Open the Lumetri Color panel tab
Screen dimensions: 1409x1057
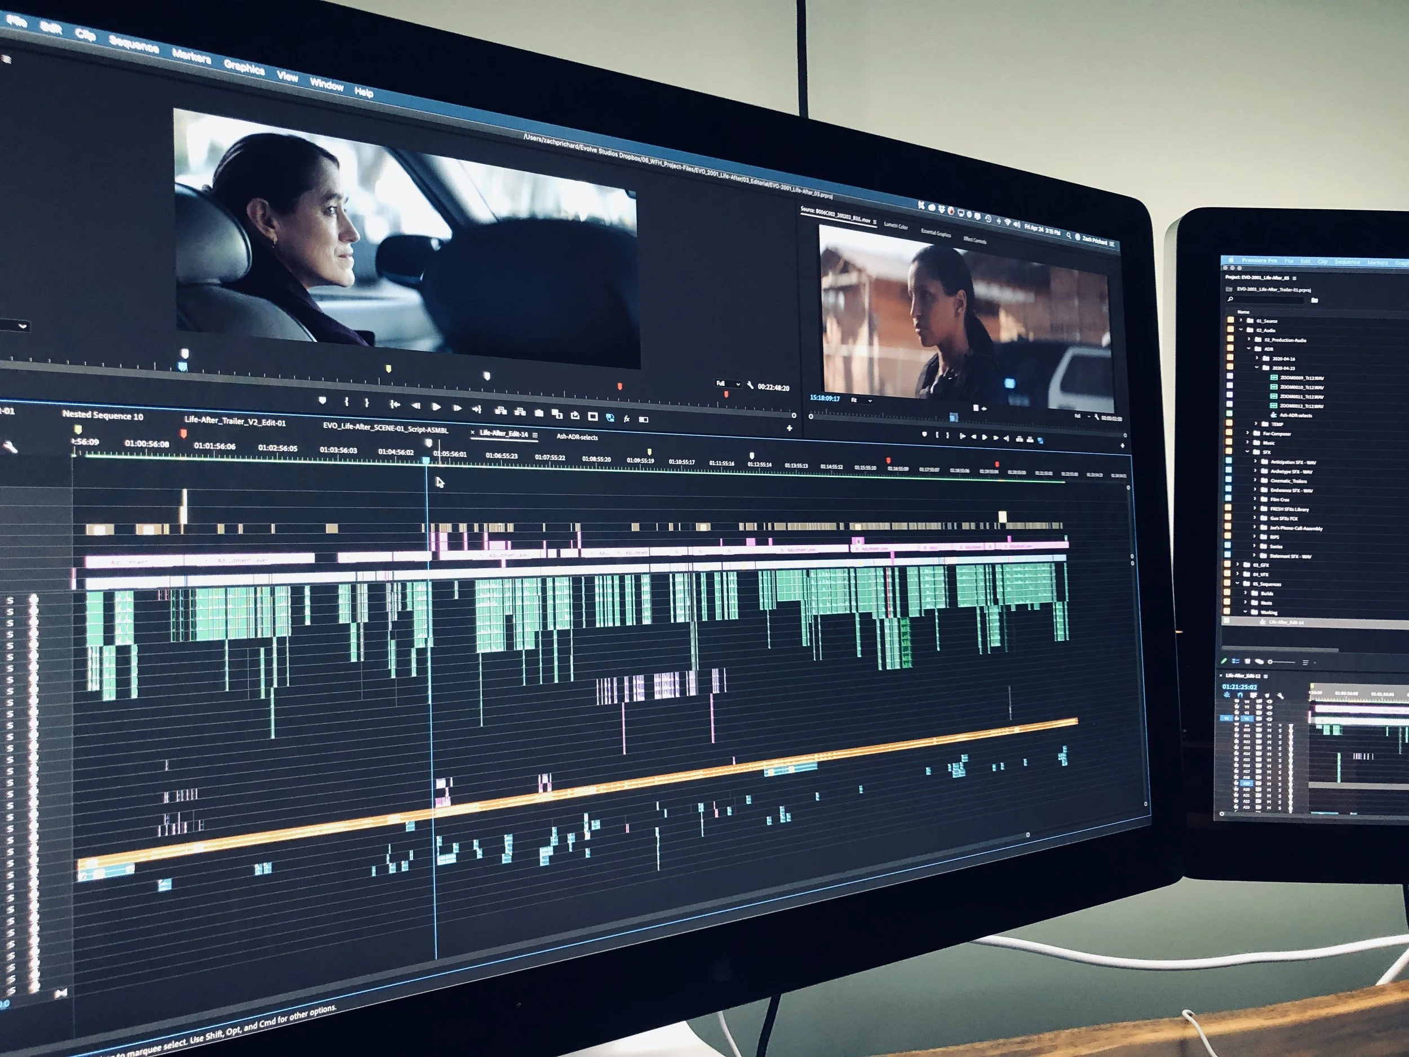click(x=896, y=226)
